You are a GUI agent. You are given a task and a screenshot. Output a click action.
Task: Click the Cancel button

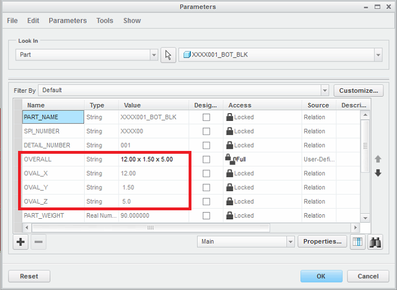(368, 276)
